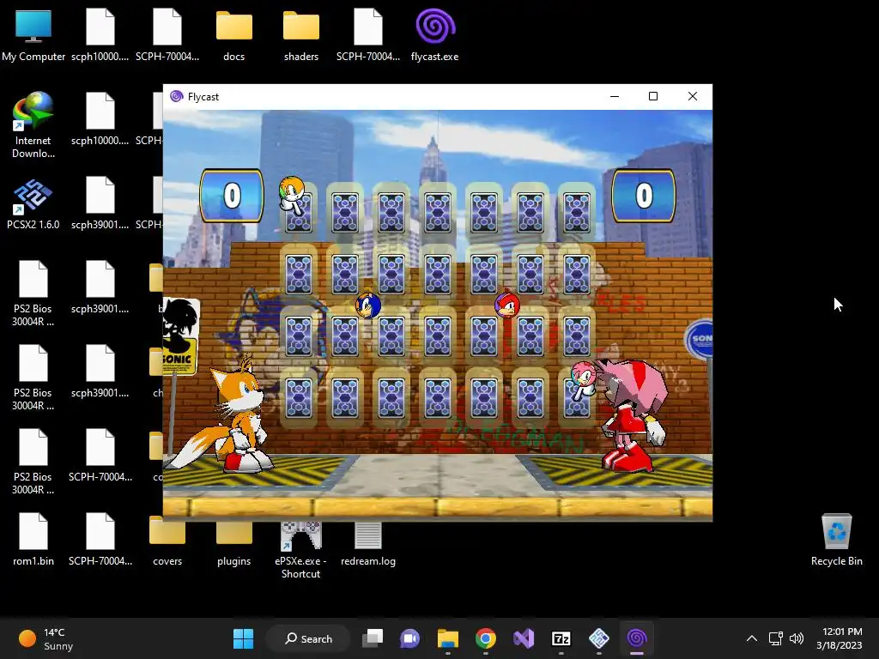Launch flycast.exe desktop icon
This screenshot has height=659, width=879.
coord(434,34)
